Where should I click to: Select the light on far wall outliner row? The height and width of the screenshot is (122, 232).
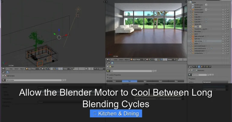point(199,36)
